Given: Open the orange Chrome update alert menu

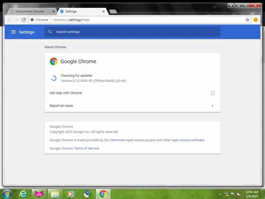Looking at the screenshot, I should (255, 20).
